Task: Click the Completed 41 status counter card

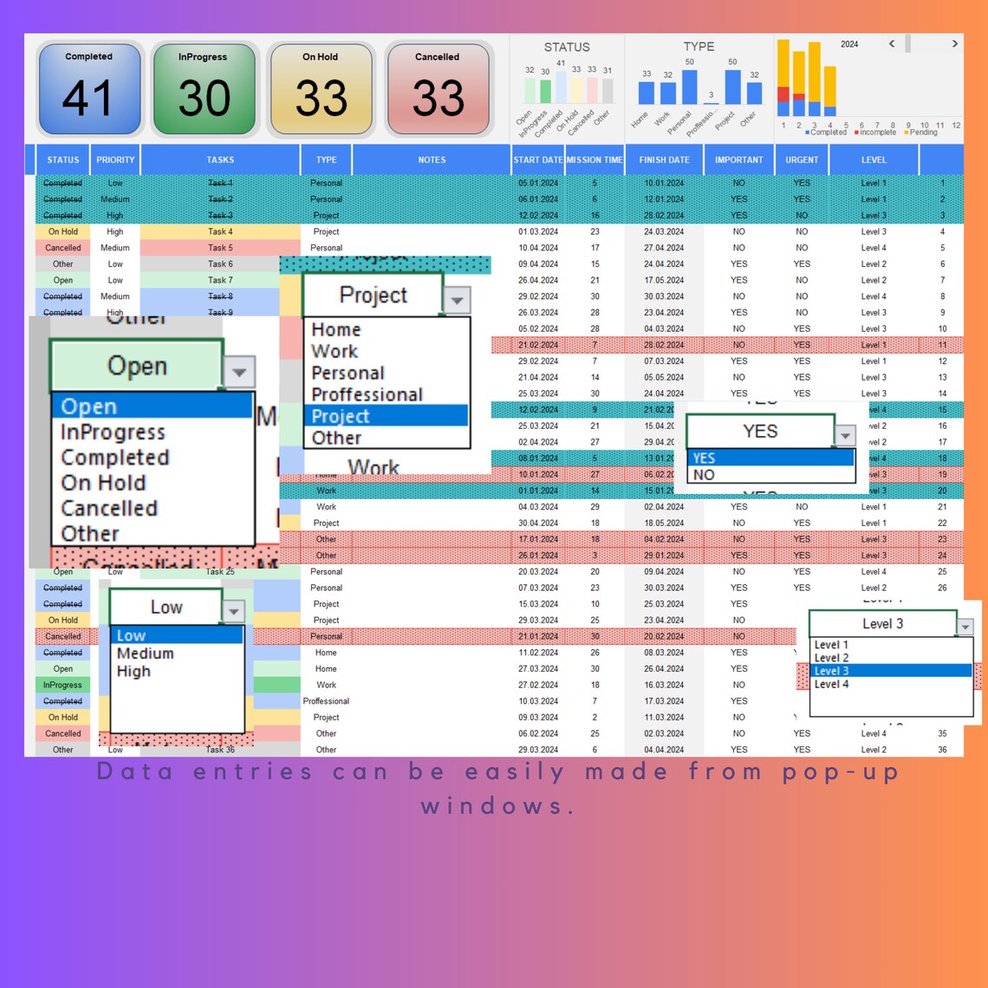Action: [89, 88]
